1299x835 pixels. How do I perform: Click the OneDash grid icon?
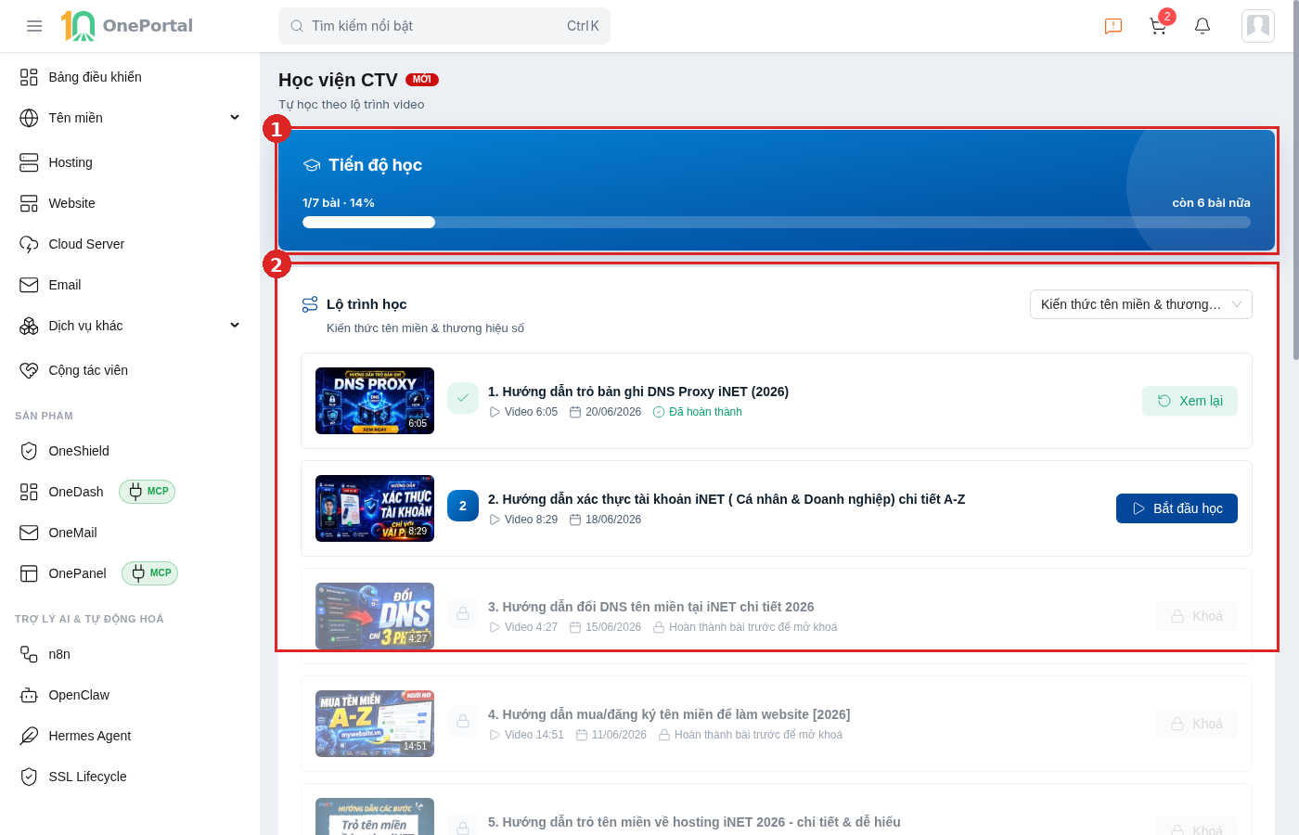click(29, 492)
